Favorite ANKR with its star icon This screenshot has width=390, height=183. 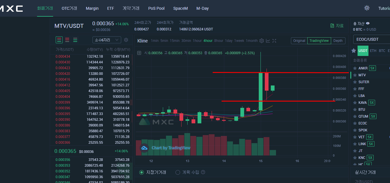click(355, 68)
